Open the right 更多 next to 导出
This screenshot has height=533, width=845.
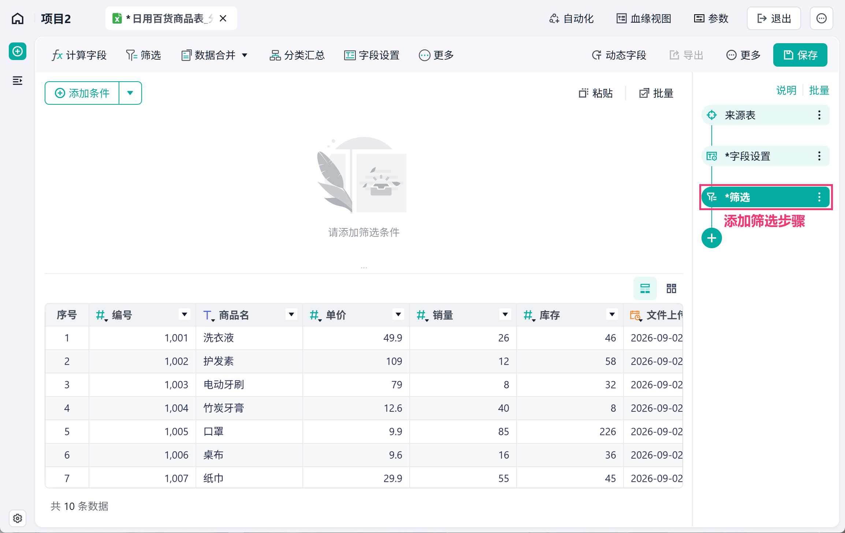743,55
